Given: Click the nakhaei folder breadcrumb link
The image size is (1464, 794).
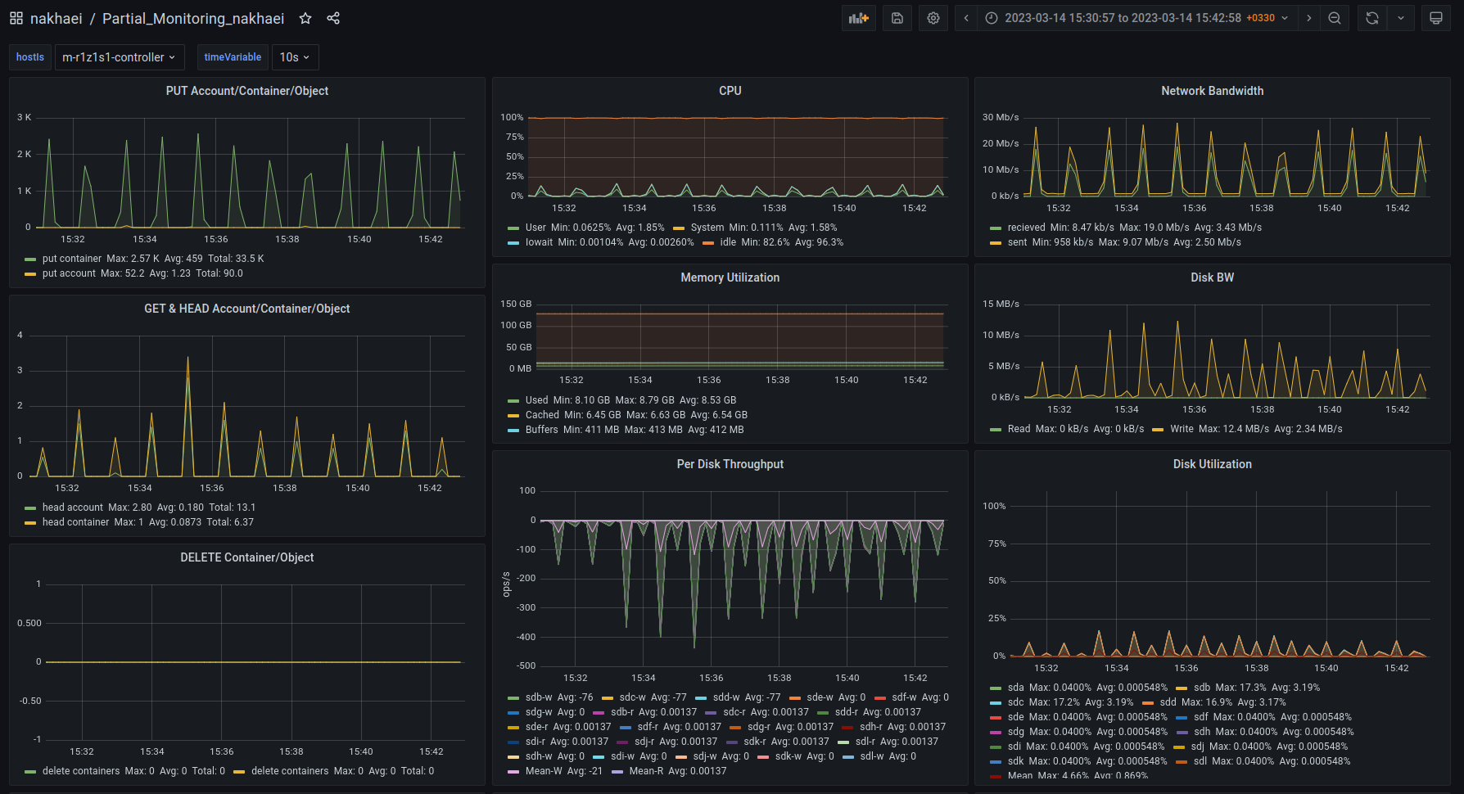Looking at the screenshot, I should tap(56, 18).
